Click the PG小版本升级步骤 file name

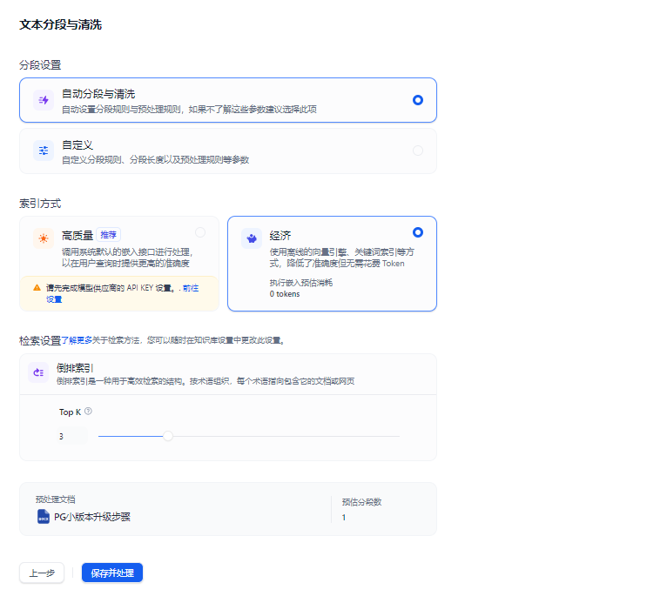[92, 517]
